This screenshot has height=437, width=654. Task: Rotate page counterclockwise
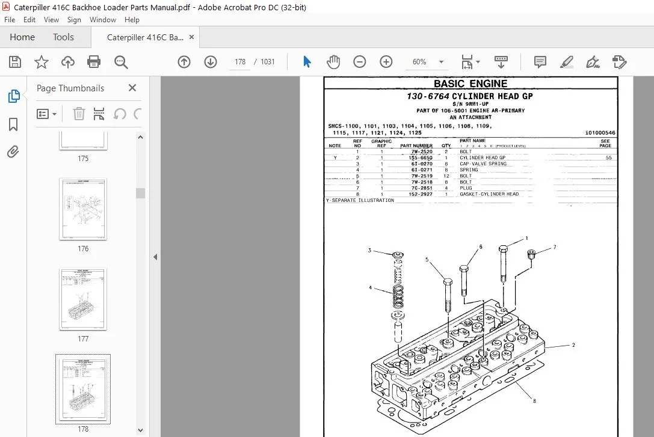click(120, 114)
